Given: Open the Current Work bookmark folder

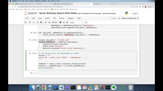Looking at the screenshot, I should (64, 9).
